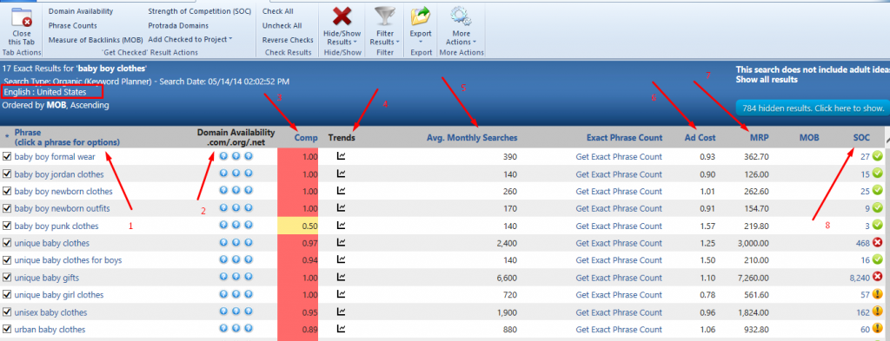Check .com availability for urban baby clothes
This screenshot has height=341, width=890.
[223, 329]
